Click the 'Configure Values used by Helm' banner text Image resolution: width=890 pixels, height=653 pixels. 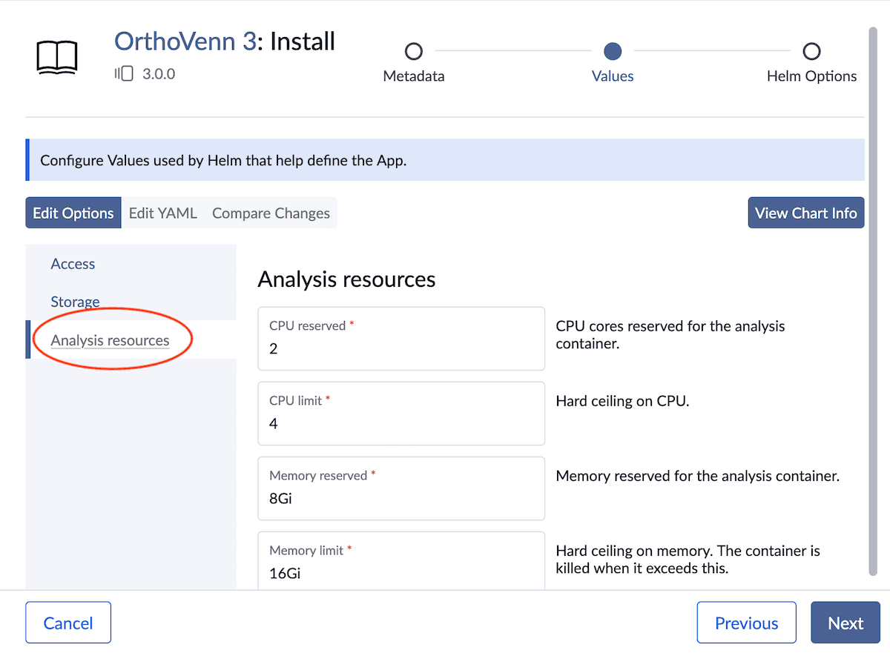pos(223,160)
